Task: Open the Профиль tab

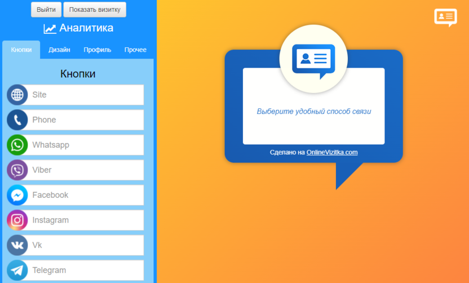Action: point(97,50)
